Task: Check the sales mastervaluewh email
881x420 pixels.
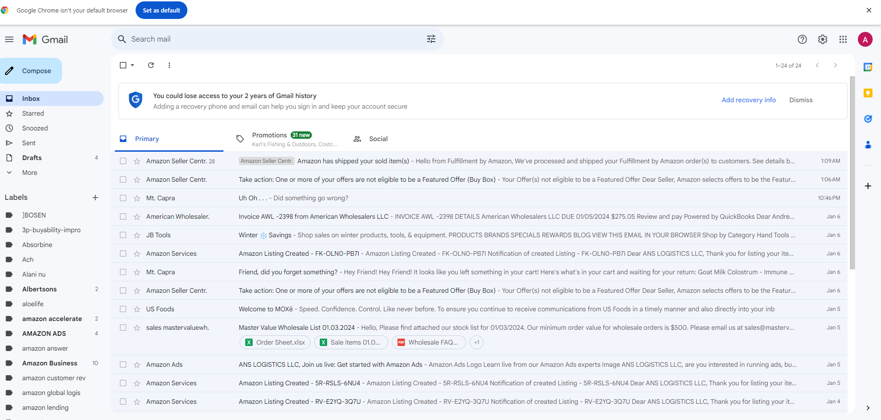Action: (x=123, y=327)
